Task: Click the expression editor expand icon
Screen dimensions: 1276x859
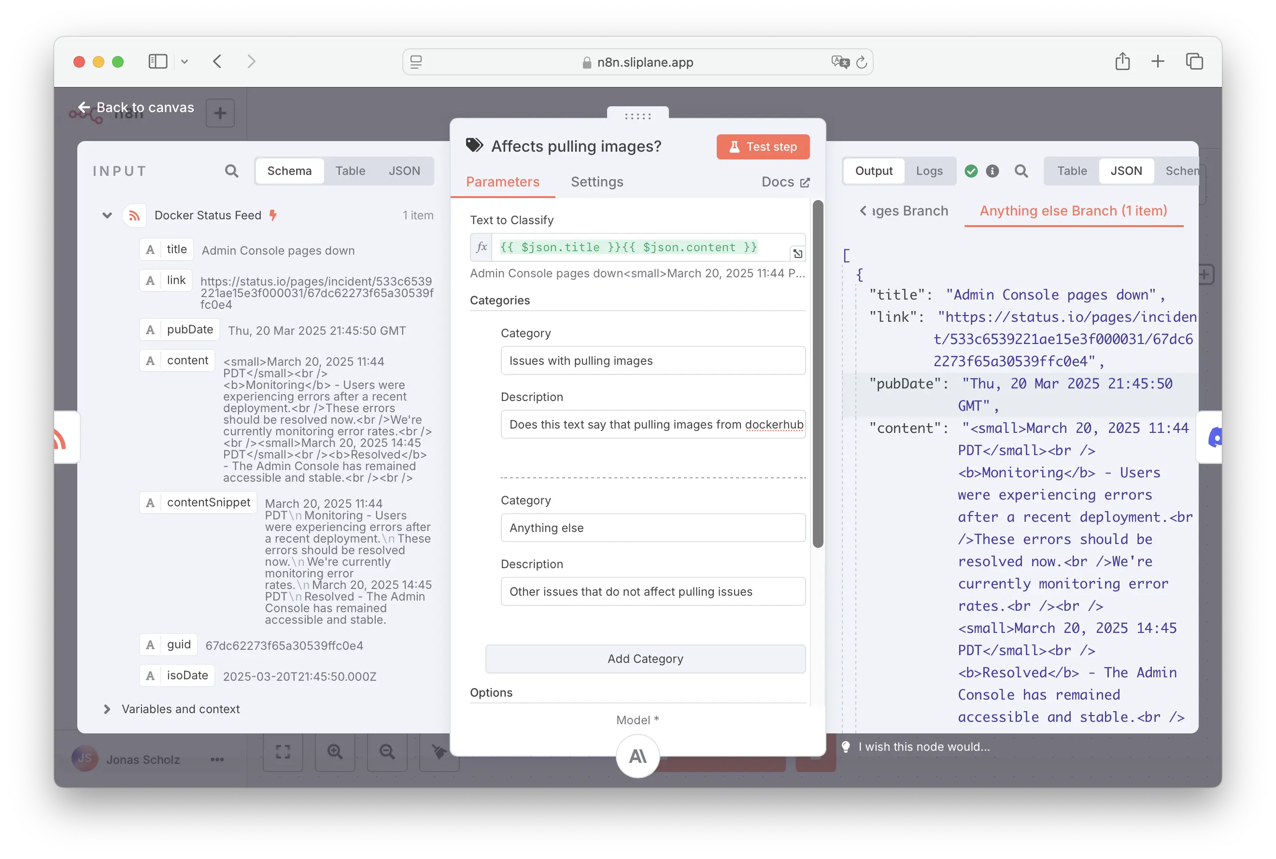Action: 797,254
